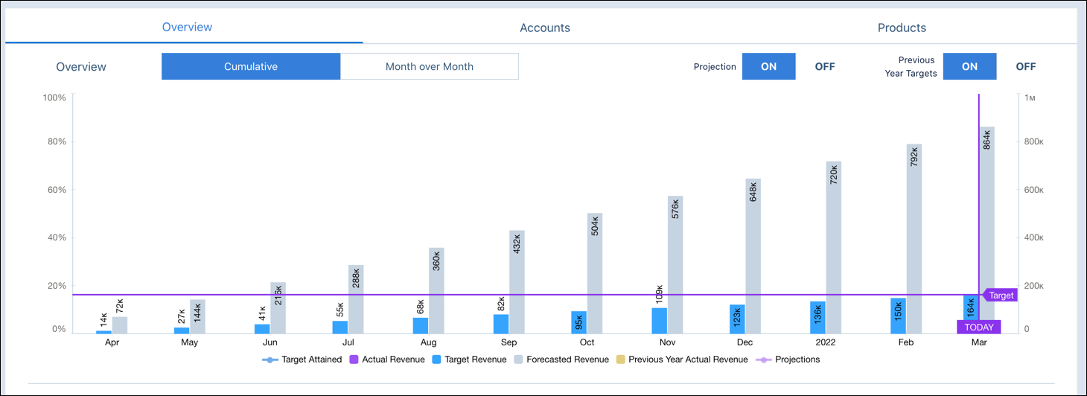Select the Overview tab at top

pos(187,27)
